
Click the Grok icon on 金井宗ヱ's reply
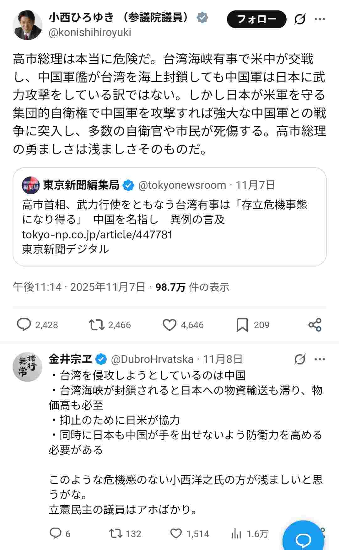[x=300, y=359]
